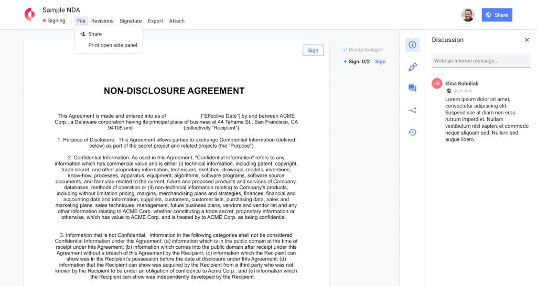Open the revision history clock icon
537x286 pixels.
[412, 132]
